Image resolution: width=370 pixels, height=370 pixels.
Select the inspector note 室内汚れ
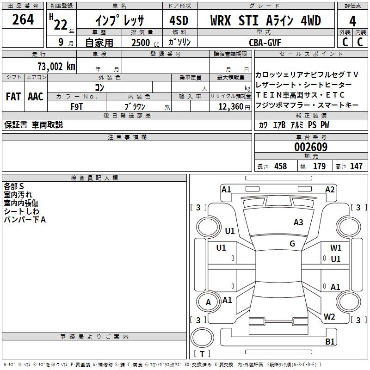(x=18, y=195)
